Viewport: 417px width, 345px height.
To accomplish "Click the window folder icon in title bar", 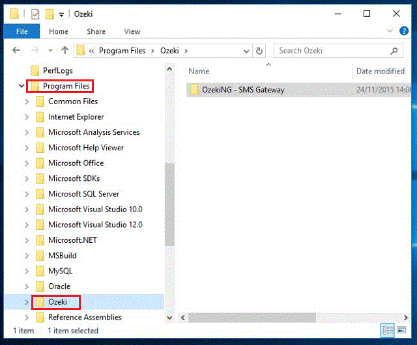I will [14, 14].
